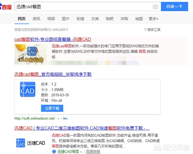The width and height of the screenshot is (193, 154).
Task: Expand the dropdown arrow after soft.onlinedown.net
Action: 59,118
